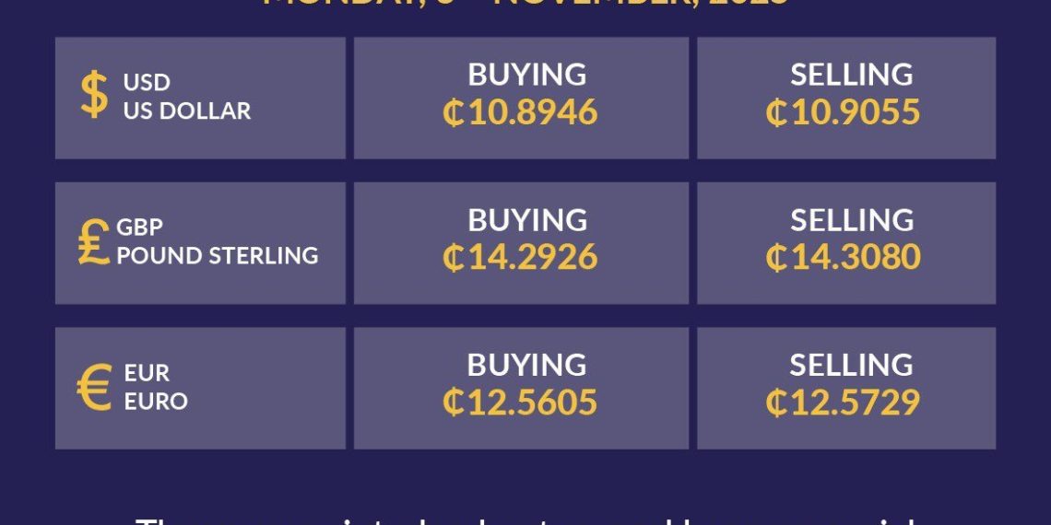The image size is (1051, 525).
Task: Click the cedi symbol before 10.9055
Action: [775, 113]
